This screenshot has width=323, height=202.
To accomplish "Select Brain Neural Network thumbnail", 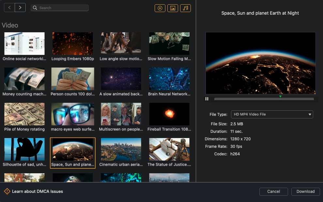I will (169, 79).
